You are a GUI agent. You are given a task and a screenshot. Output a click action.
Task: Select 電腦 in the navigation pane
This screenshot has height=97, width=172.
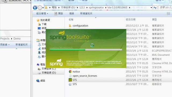point(43,65)
